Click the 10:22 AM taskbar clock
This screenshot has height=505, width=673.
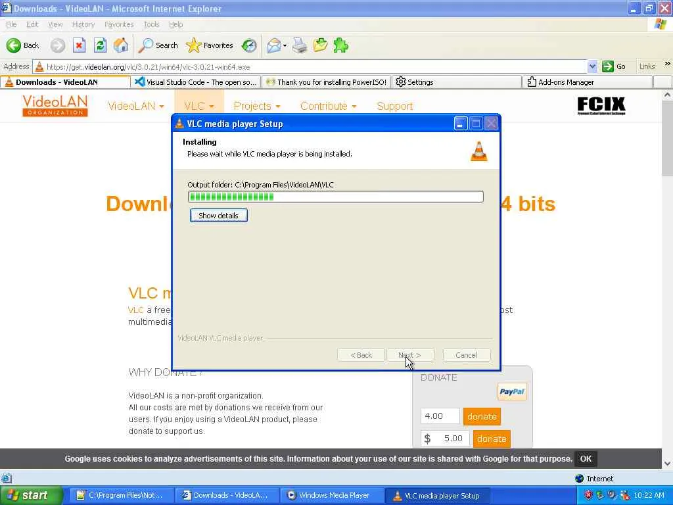(x=649, y=495)
